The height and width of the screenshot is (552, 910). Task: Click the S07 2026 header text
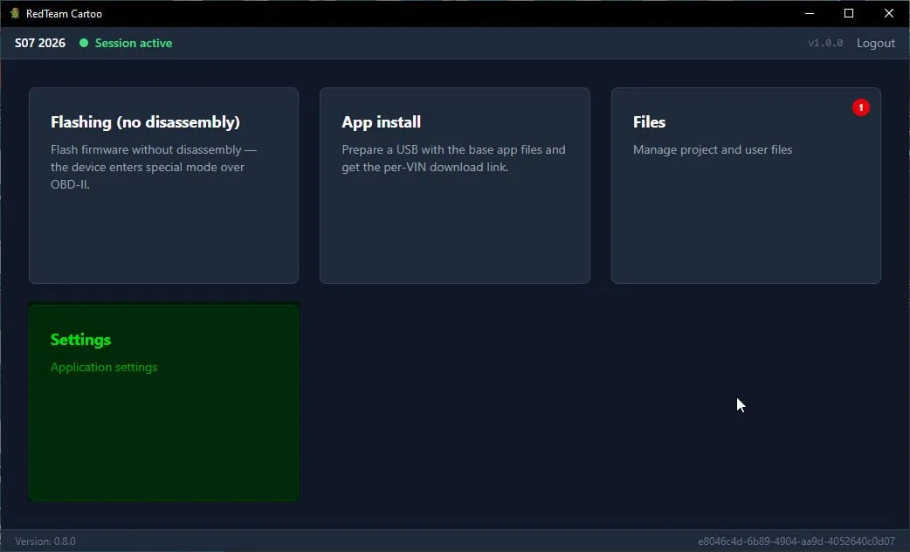coord(40,43)
